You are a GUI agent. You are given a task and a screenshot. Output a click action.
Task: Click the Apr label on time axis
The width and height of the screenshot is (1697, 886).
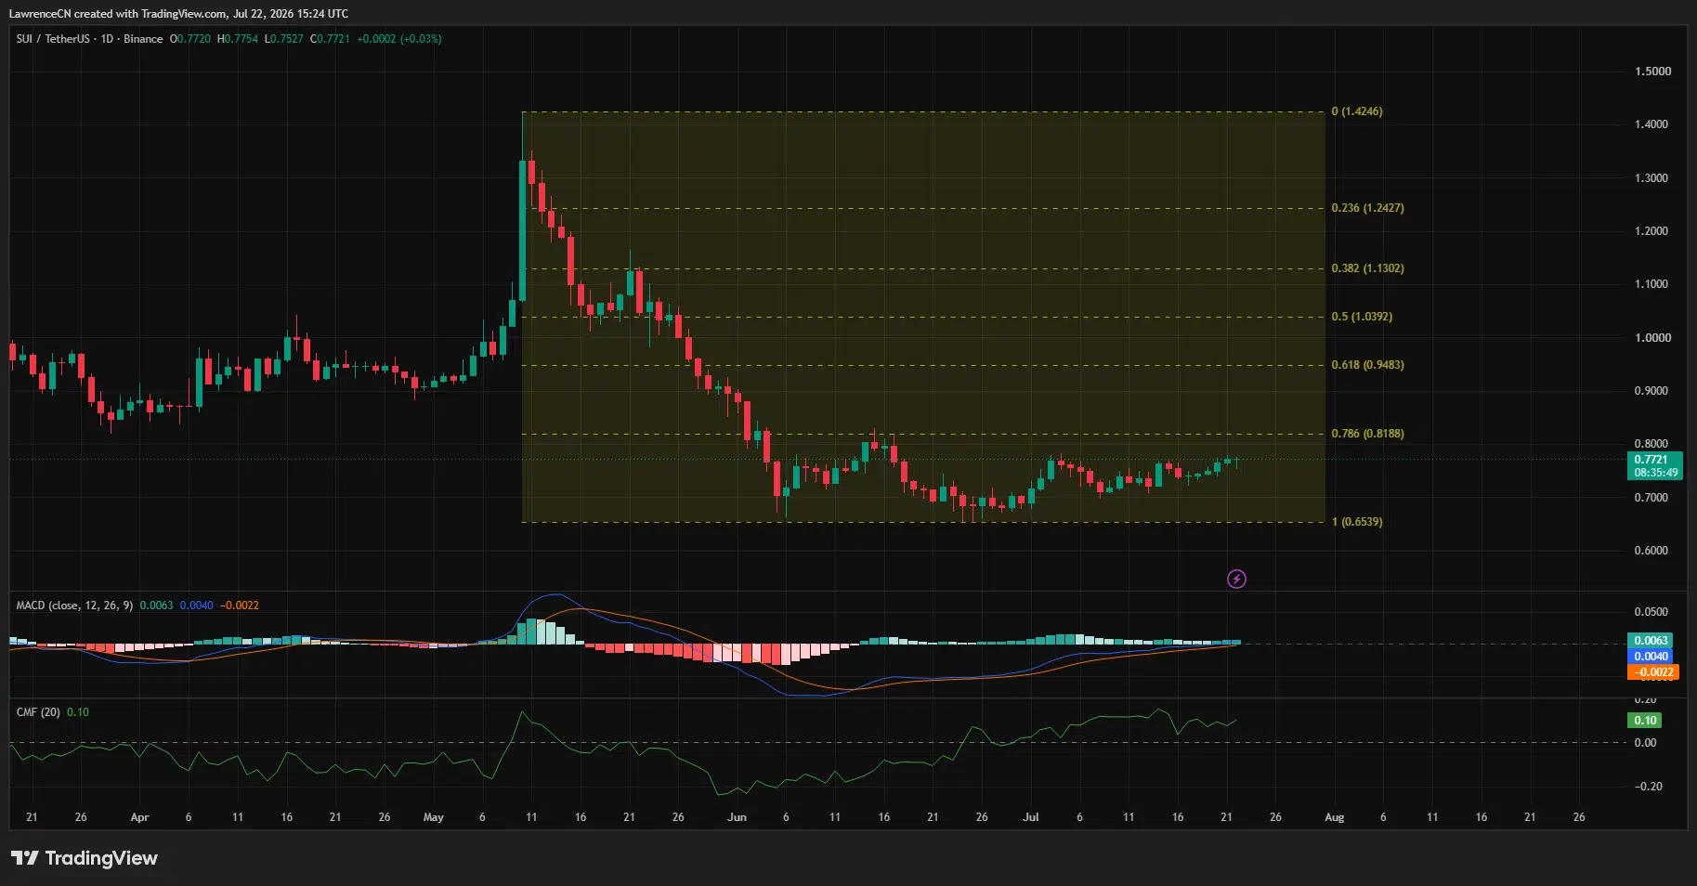click(139, 817)
